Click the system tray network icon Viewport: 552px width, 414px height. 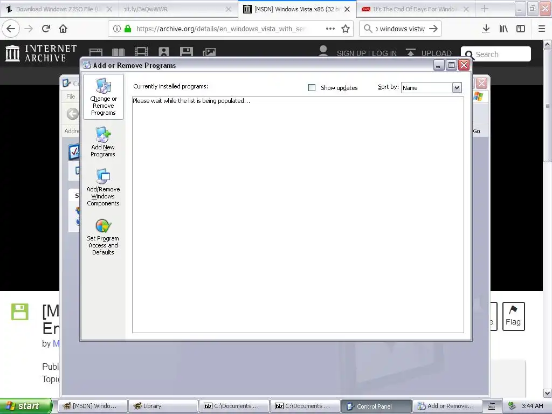[512, 406]
